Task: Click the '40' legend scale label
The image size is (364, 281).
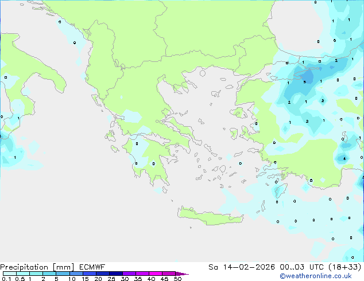Action: 152,279
